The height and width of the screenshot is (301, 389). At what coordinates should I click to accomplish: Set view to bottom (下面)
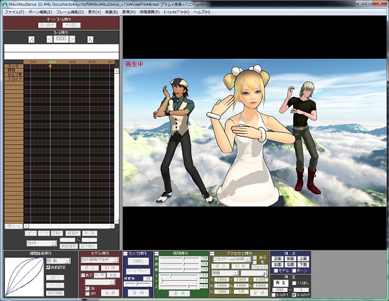303,265
